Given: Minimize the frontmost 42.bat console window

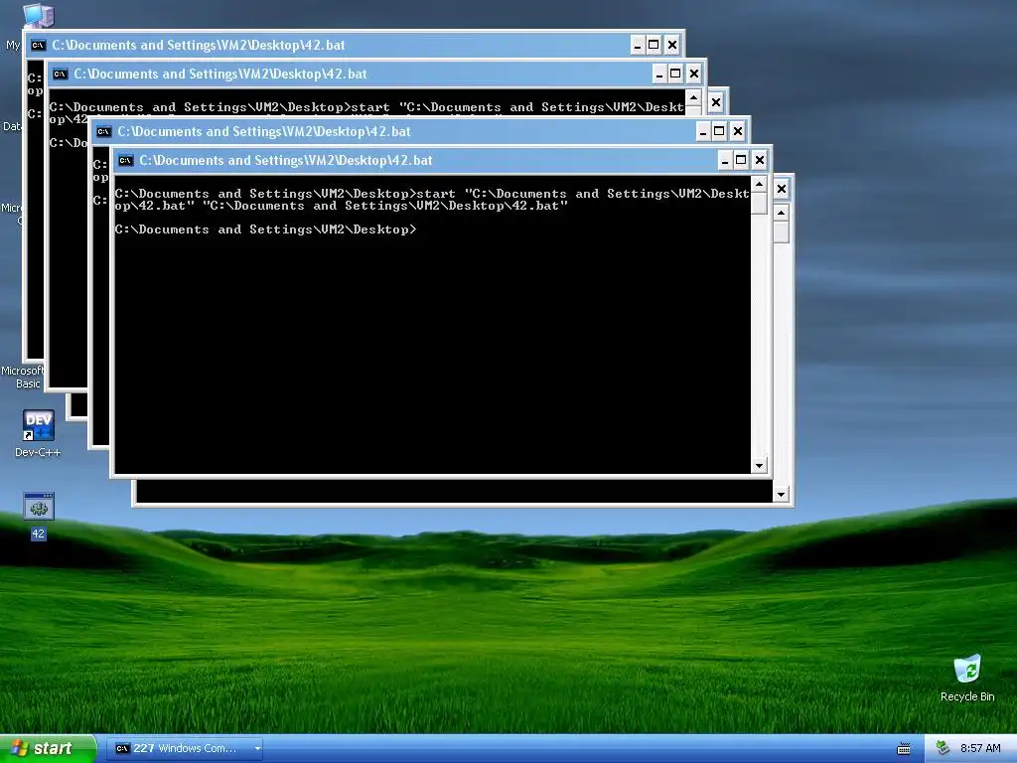Looking at the screenshot, I should pos(725,160).
